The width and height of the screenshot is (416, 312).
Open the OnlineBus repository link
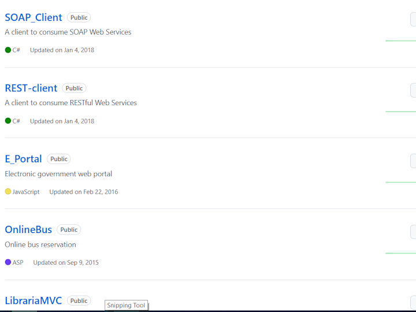point(28,229)
